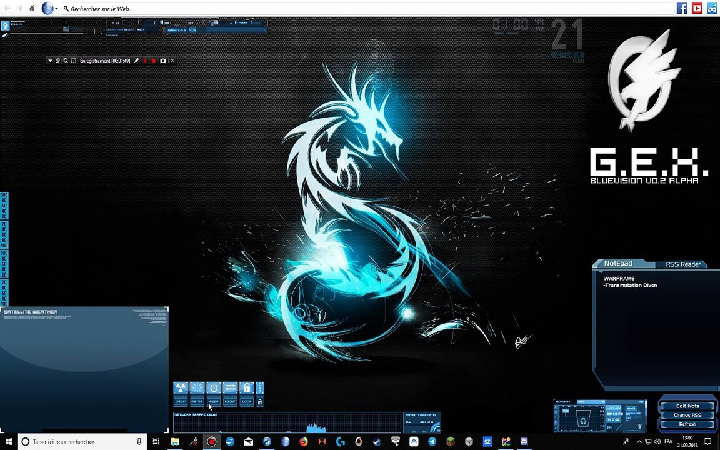Viewport: 720px width, 450px height.
Task: Show hidden system tray icons
Action: [x=639, y=442]
